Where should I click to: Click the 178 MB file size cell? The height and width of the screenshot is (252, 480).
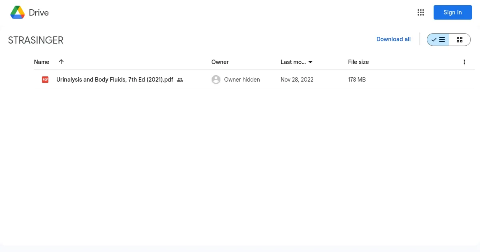(357, 80)
